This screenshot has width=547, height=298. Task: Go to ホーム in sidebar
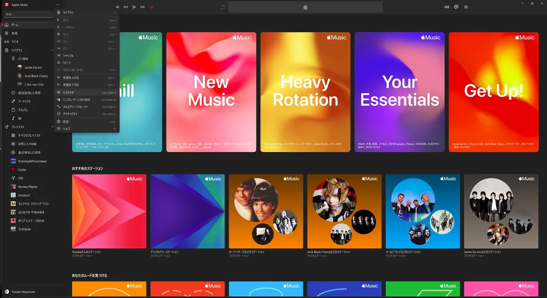(28, 25)
